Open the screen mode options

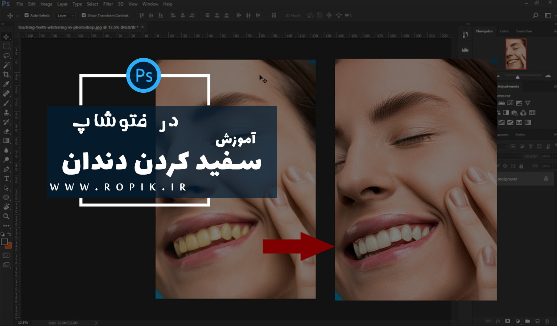6,265
